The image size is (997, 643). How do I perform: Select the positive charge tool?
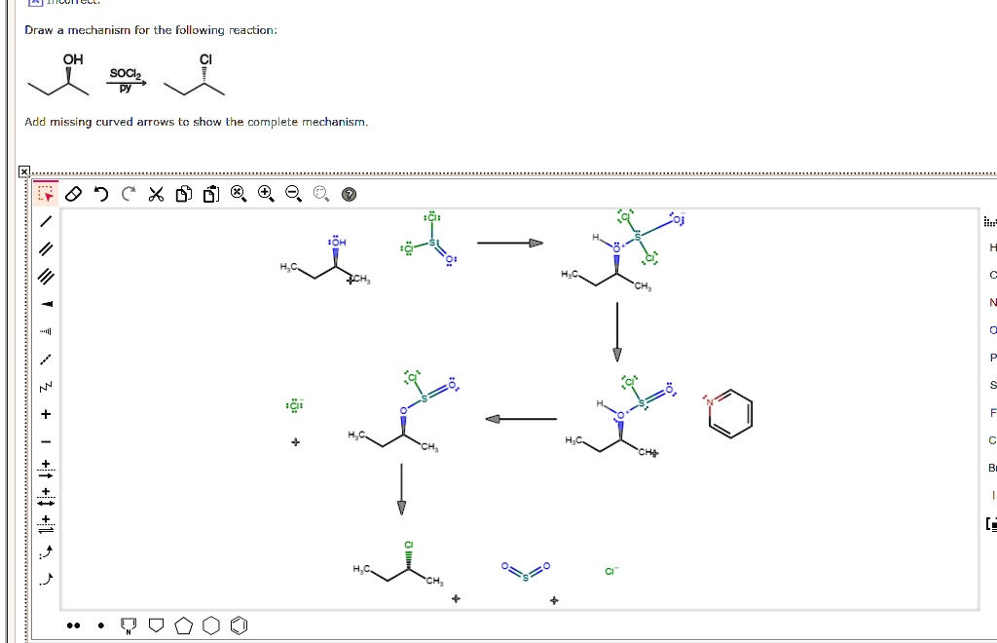(x=43, y=412)
